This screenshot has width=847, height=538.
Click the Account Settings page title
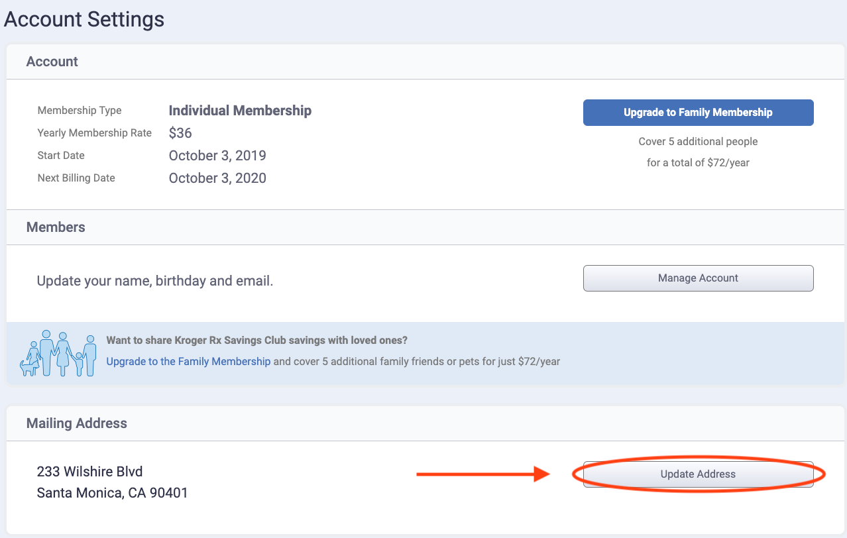pyautogui.click(x=84, y=19)
